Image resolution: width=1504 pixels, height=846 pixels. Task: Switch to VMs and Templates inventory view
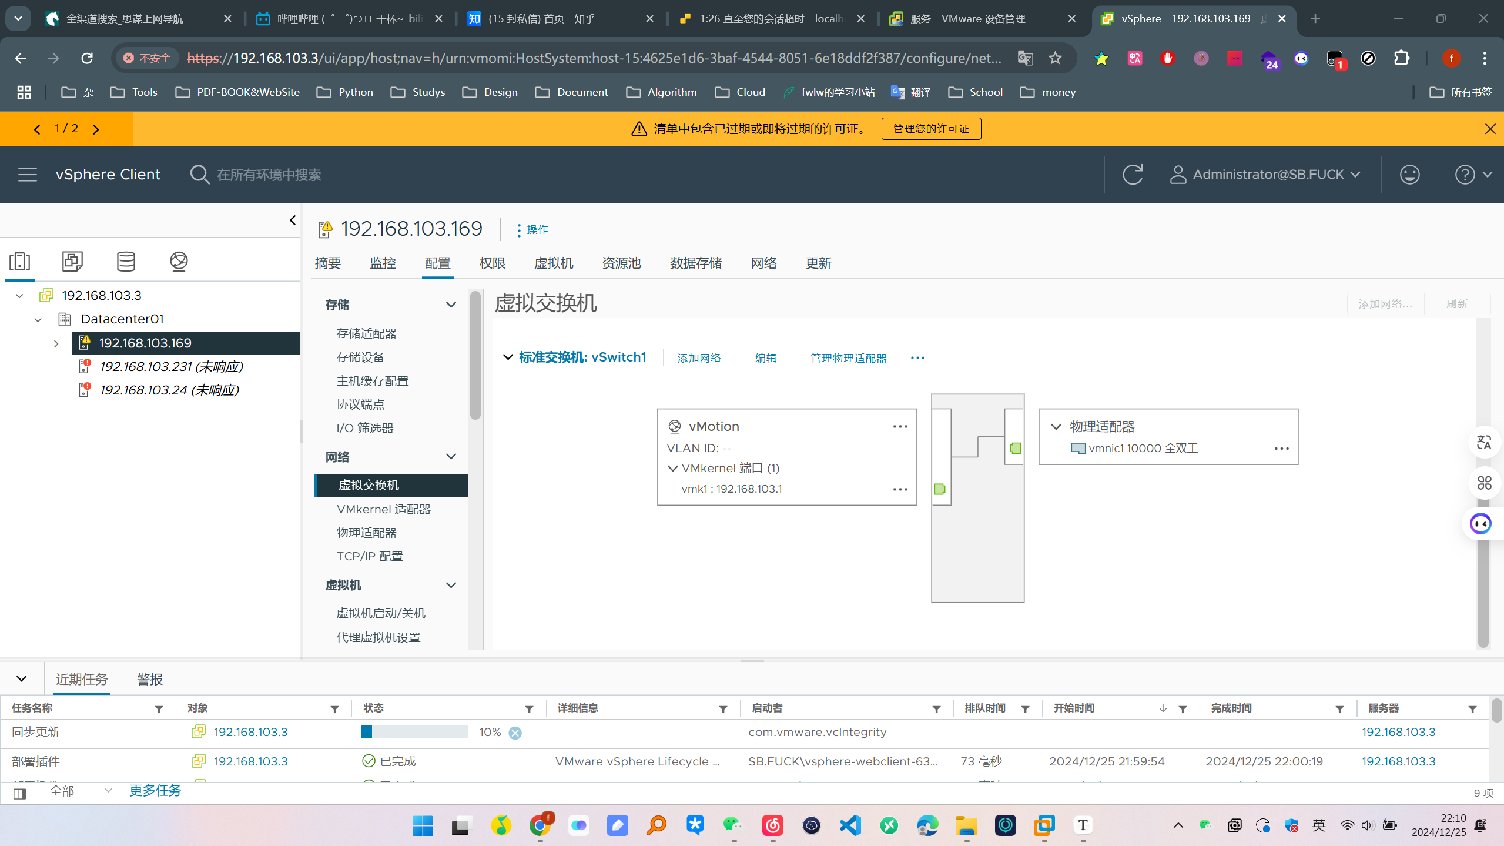[72, 261]
